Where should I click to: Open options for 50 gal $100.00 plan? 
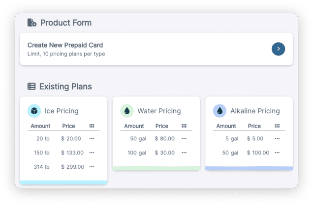point(277,153)
